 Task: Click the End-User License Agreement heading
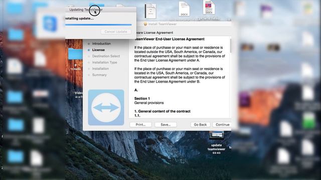tap(170, 39)
